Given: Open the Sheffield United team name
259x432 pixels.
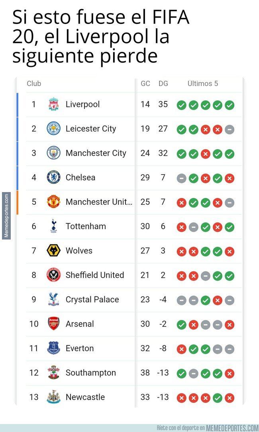Looking at the screenshot, I should point(95,275).
